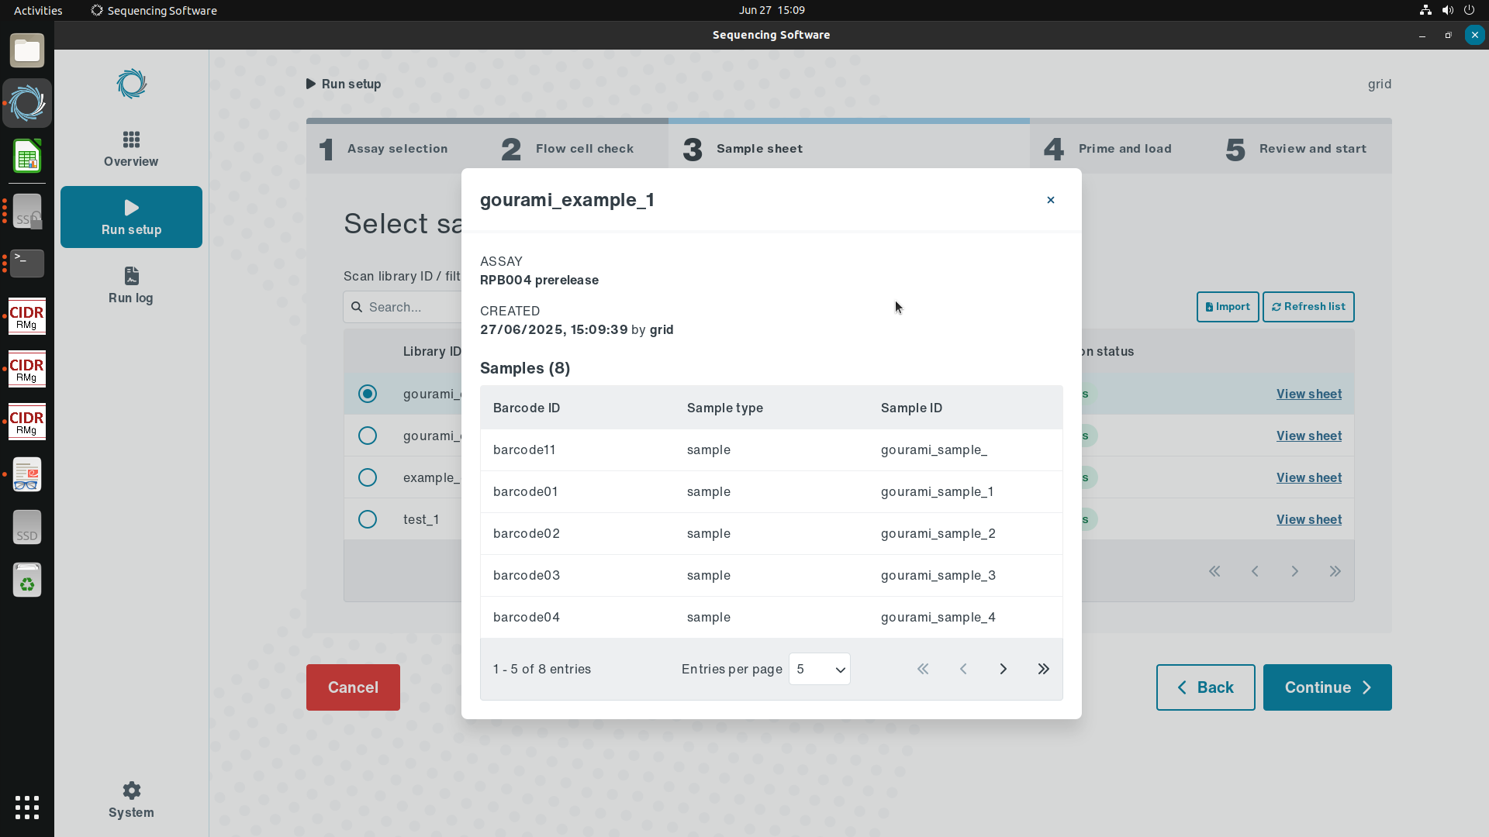
Task: Close the gourami_example_1 dialog
Action: tap(1051, 200)
